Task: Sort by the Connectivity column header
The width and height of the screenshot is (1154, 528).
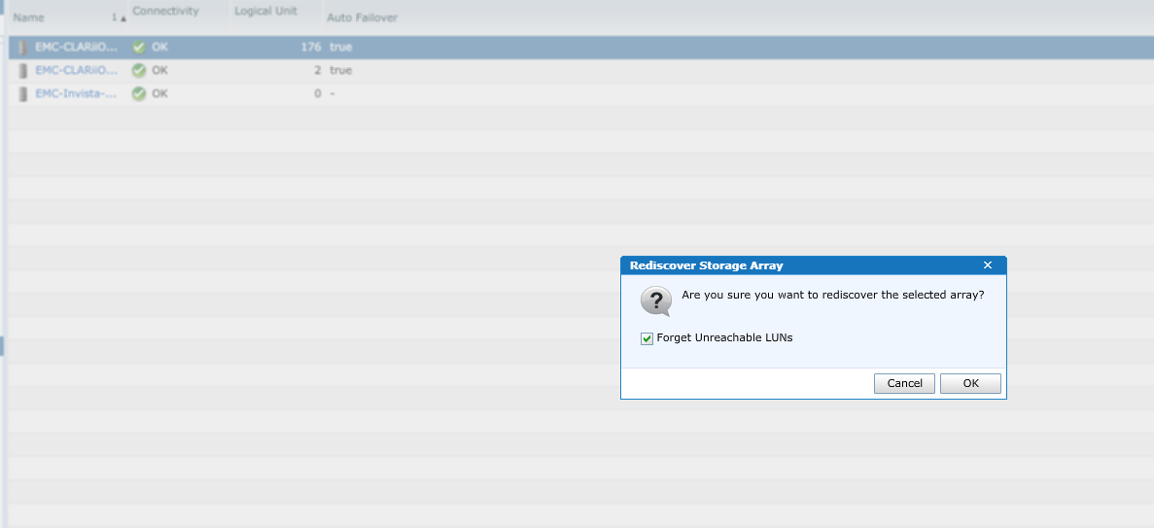Action: click(165, 12)
